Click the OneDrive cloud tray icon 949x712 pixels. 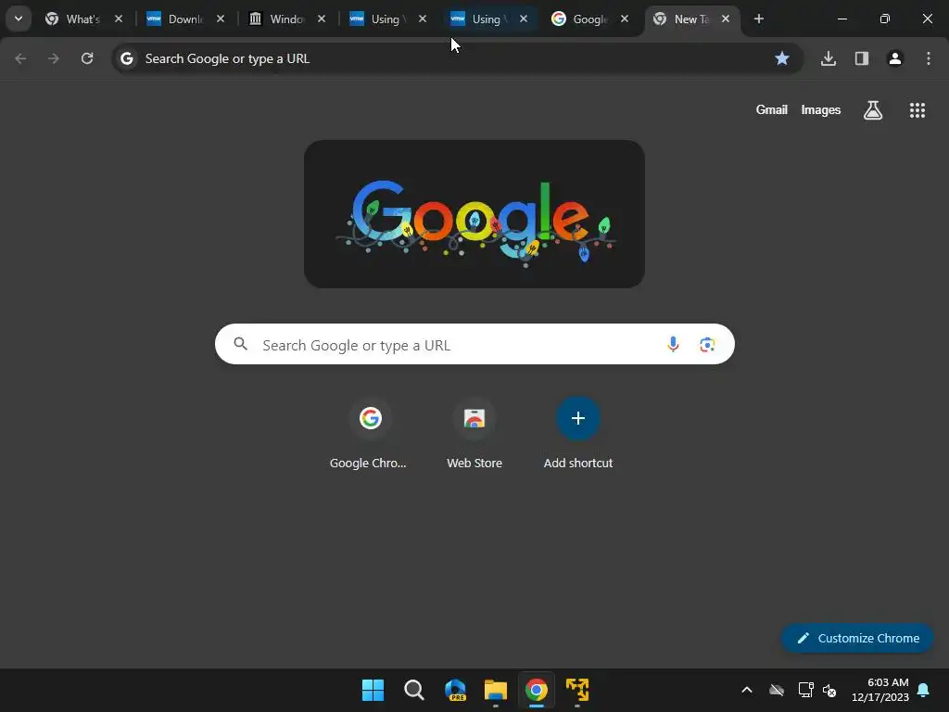click(x=777, y=690)
